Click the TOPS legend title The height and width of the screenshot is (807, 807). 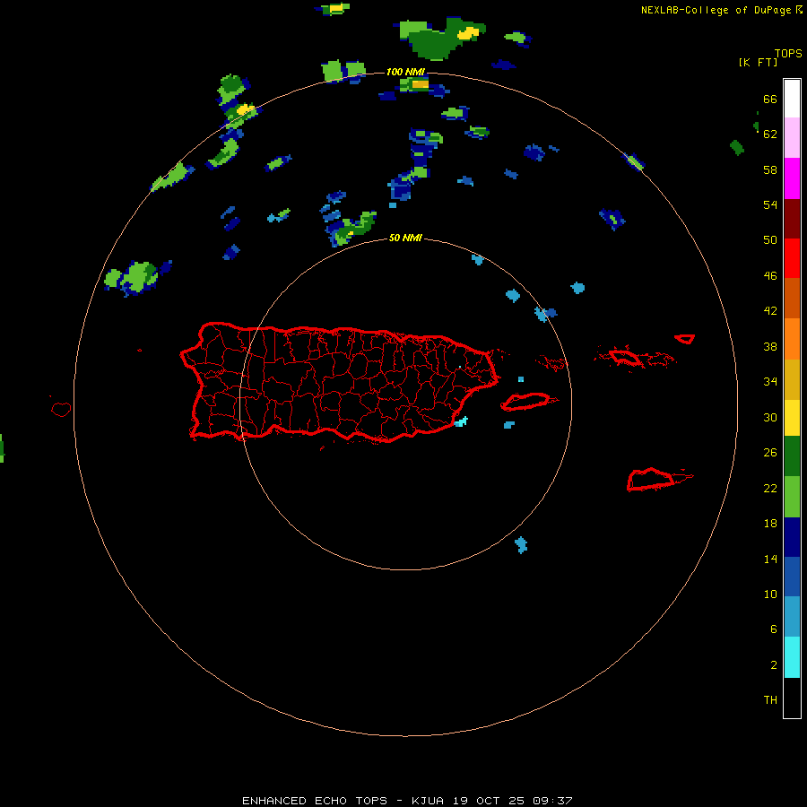click(788, 53)
